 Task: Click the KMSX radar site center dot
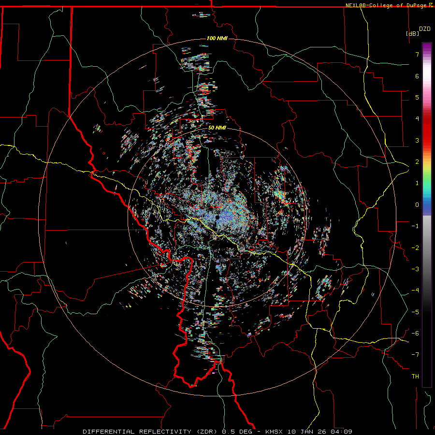pos(217,217)
